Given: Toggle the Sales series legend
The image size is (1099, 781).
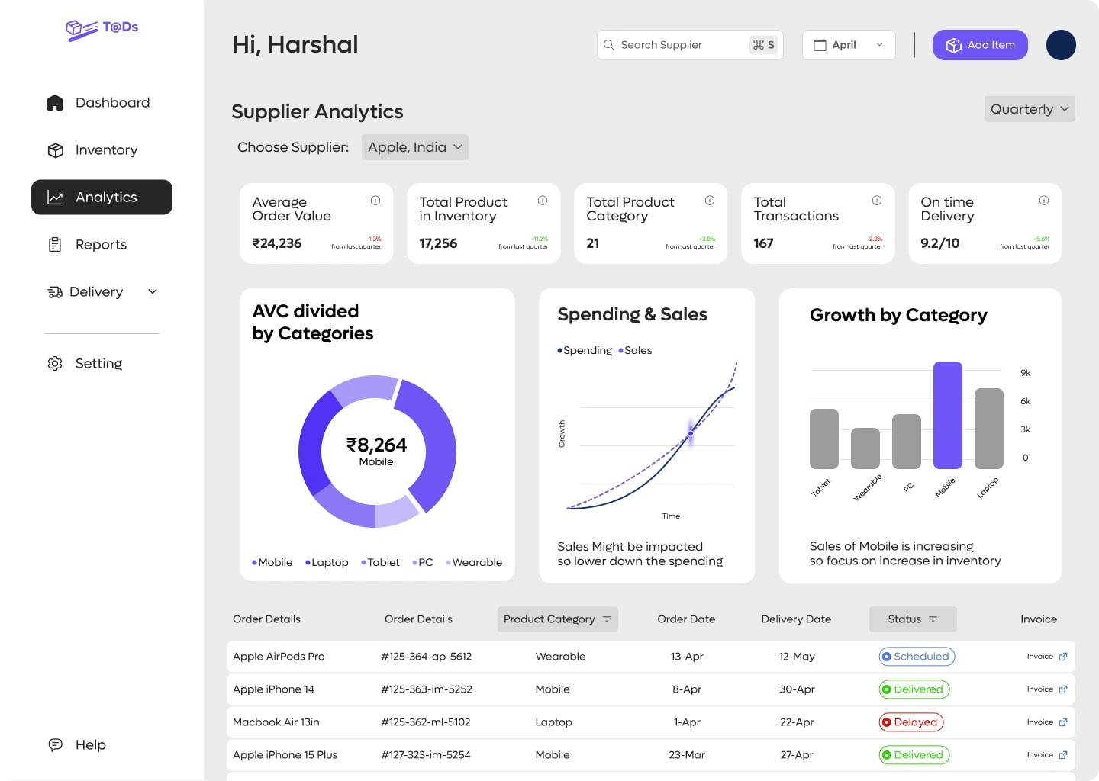Looking at the screenshot, I should point(635,351).
